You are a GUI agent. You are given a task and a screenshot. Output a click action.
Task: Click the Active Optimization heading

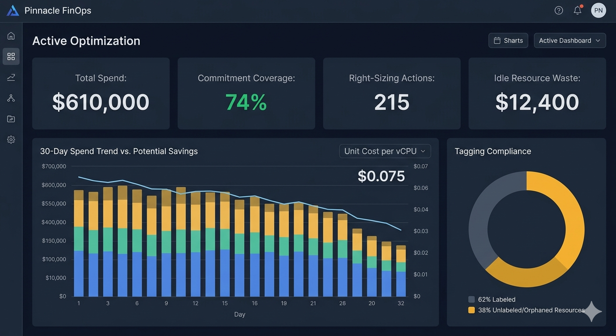(x=86, y=41)
